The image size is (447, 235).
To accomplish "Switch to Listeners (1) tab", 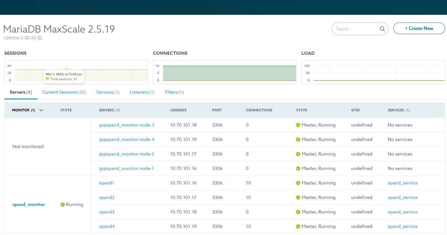I will tap(142, 92).
